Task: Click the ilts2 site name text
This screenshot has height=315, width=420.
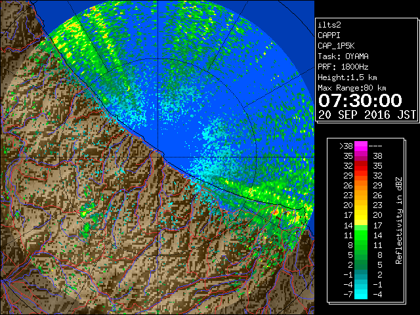Action: pyautogui.click(x=329, y=25)
